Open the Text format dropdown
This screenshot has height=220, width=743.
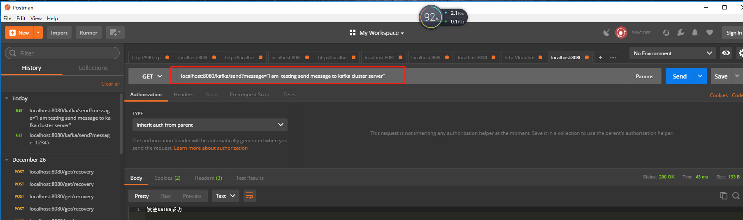[x=225, y=196]
